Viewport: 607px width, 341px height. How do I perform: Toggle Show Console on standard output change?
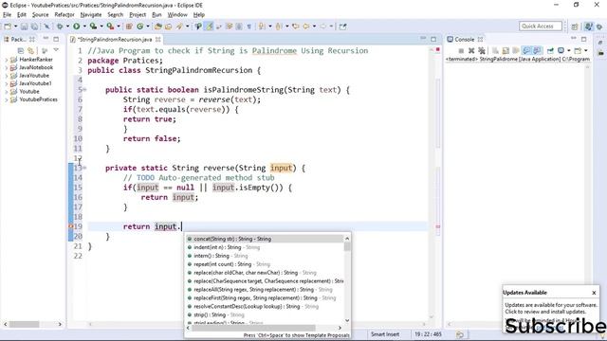(x=527, y=50)
